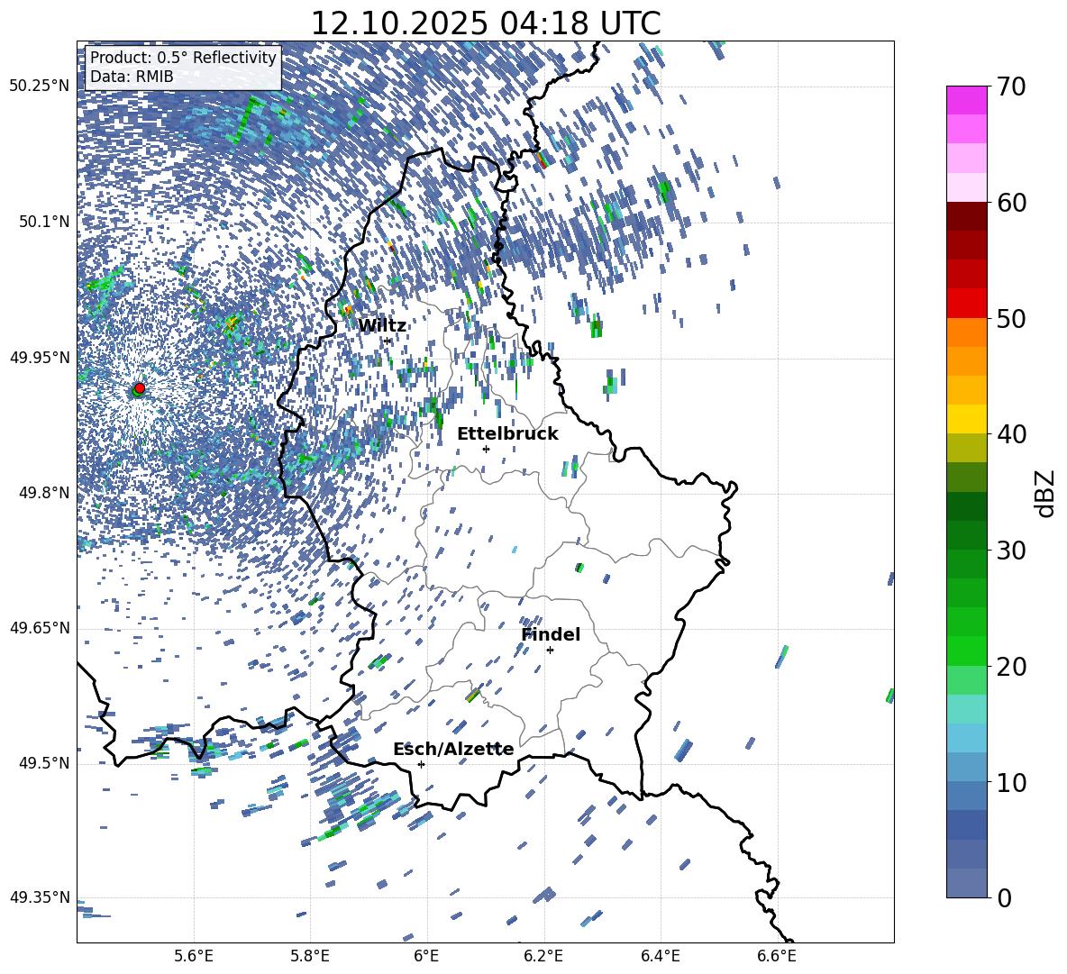Pick the bright green swatch above 20 dBZ
The height and width of the screenshot is (974, 1067).
tap(966, 651)
